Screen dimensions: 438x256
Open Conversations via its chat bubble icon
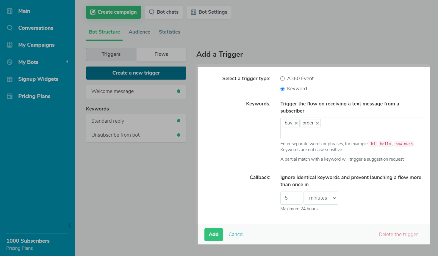pos(10,28)
